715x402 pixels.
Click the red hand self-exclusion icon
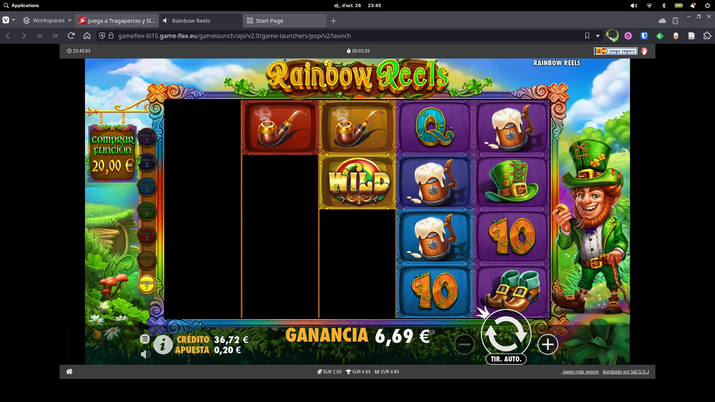click(x=644, y=51)
